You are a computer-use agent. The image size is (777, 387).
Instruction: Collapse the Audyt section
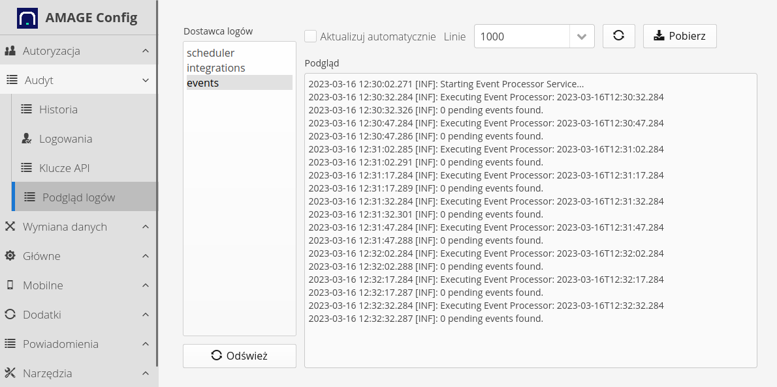pyautogui.click(x=146, y=79)
